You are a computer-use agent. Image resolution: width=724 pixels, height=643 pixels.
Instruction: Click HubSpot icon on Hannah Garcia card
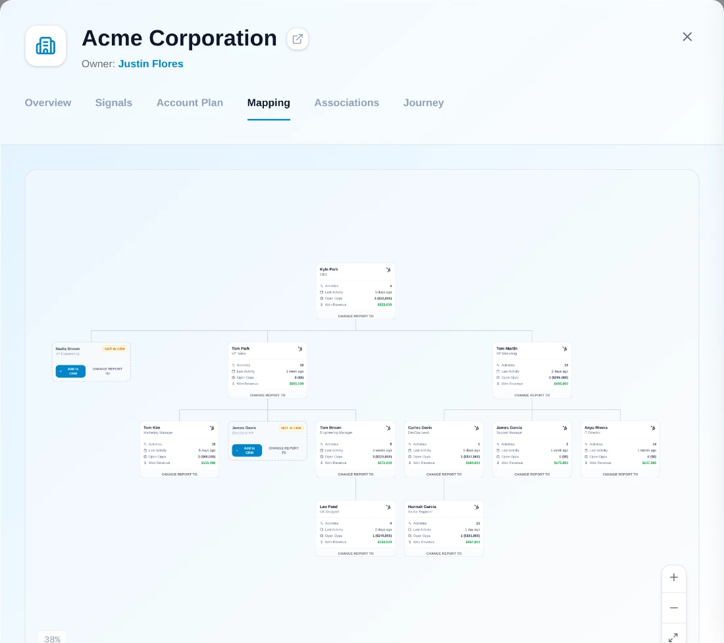pos(477,507)
